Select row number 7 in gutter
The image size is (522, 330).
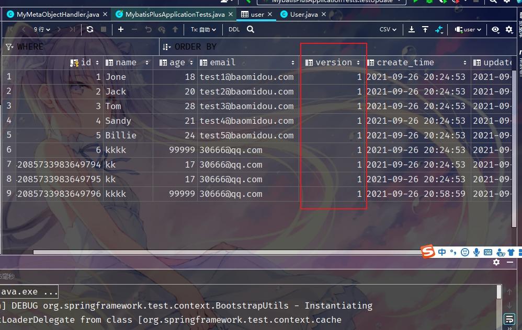pyautogui.click(x=9, y=164)
